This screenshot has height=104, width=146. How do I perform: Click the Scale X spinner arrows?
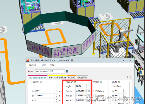pos(125,91)
